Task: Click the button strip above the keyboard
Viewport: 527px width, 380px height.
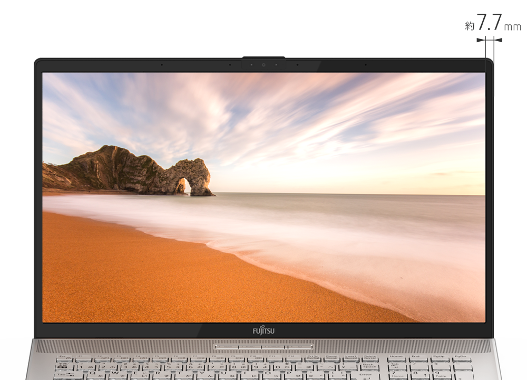Action: [263, 347]
